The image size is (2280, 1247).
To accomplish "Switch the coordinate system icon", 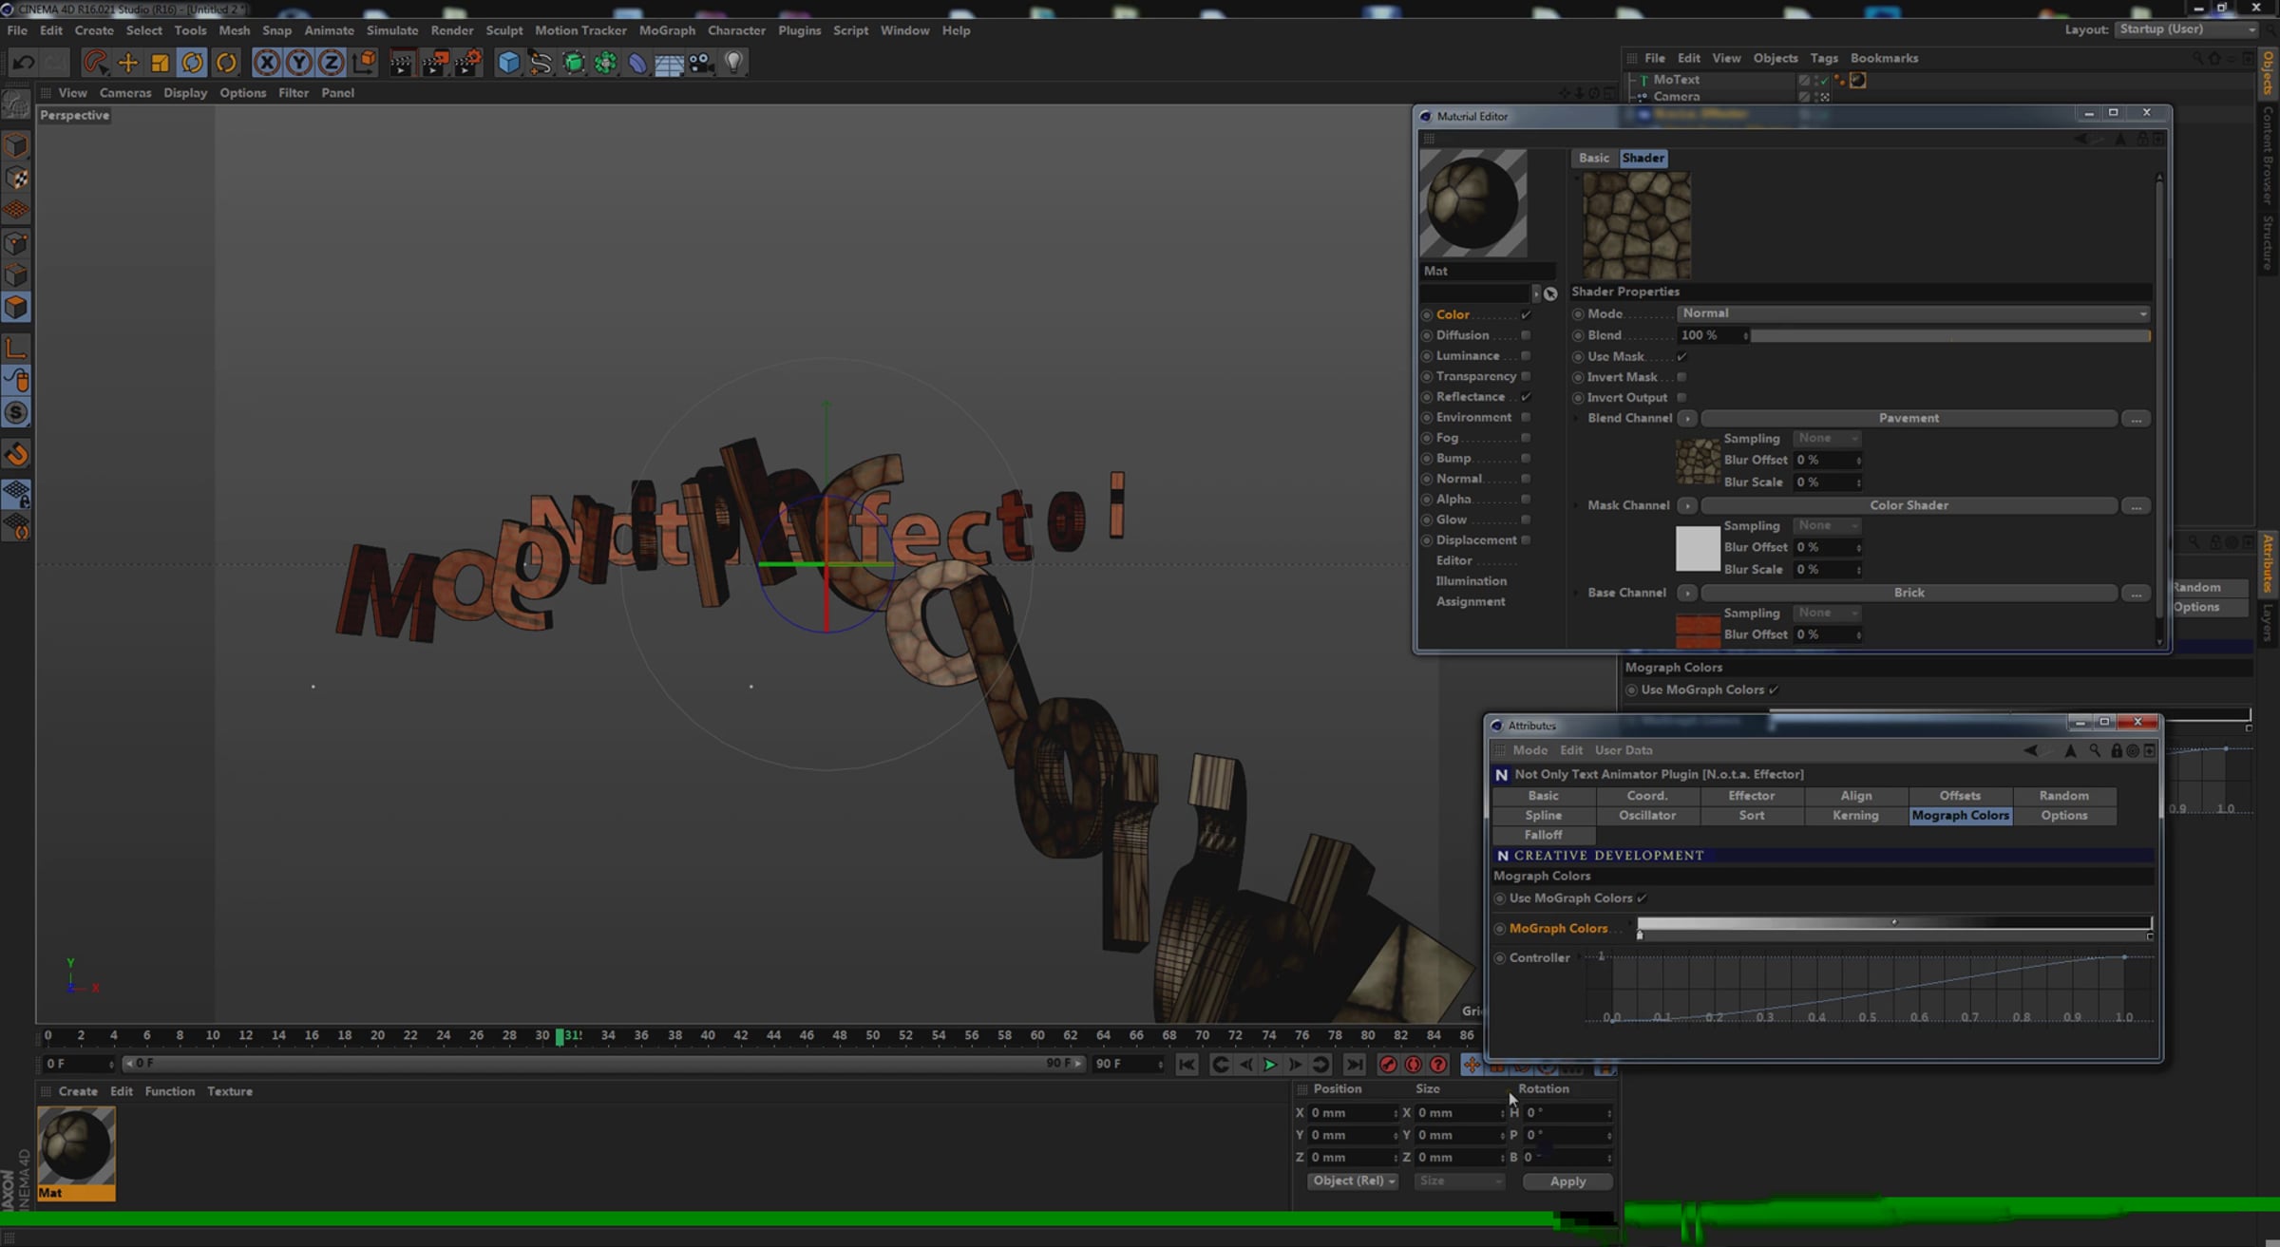I will pyautogui.click(x=364, y=63).
